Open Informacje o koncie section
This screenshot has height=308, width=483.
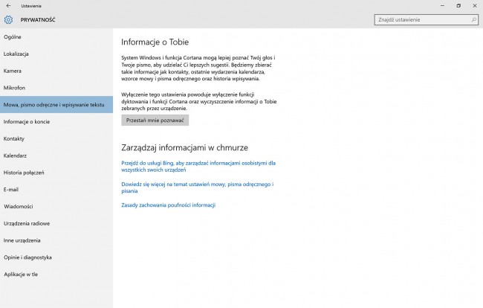click(56, 122)
